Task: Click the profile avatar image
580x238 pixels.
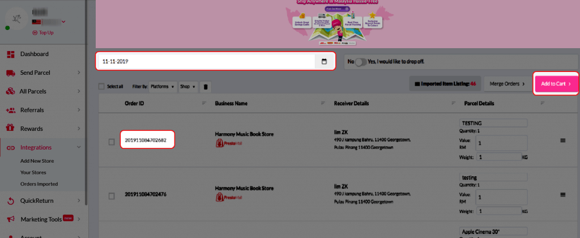Action: pos(16,18)
